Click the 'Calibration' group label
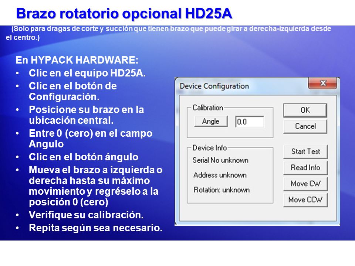The width and height of the screenshot is (355, 266). [207, 108]
